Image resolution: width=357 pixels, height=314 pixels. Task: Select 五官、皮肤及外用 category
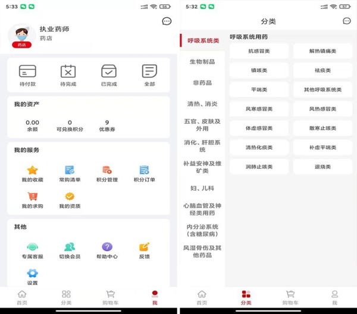tap(202, 125)
